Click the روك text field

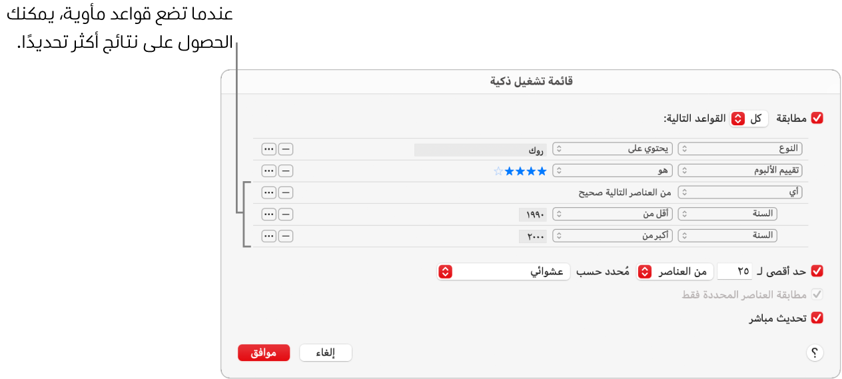point(481,149)
